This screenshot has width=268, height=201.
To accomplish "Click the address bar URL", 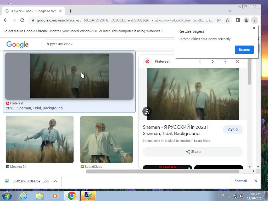I will [x=125, y=20].
